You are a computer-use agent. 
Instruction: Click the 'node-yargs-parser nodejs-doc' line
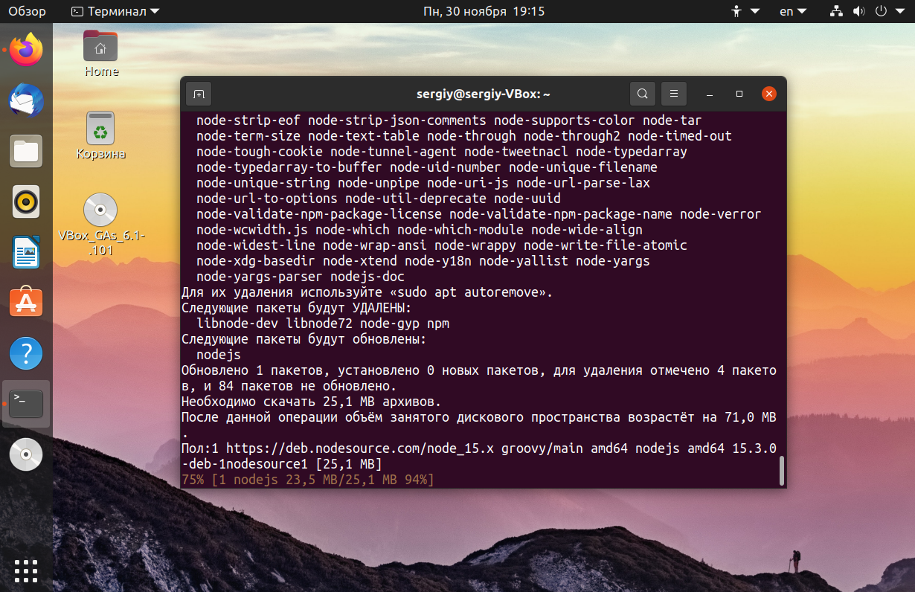tap(301, 277)
